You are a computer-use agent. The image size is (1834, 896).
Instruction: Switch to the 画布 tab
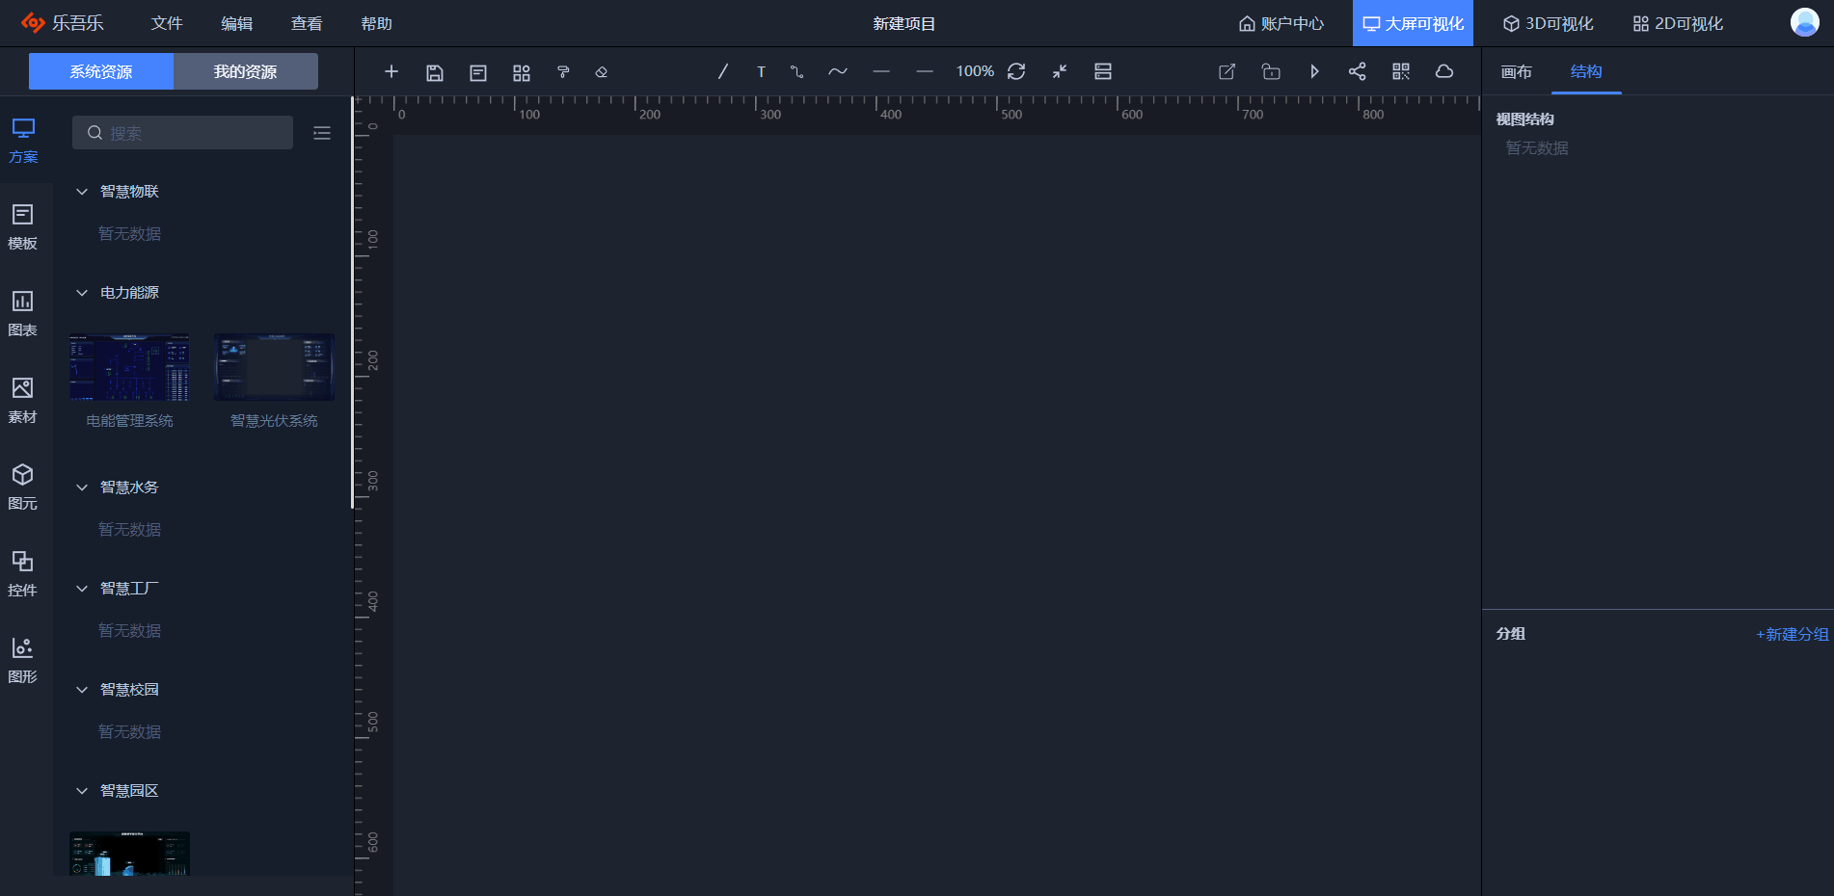(1516, 71)
